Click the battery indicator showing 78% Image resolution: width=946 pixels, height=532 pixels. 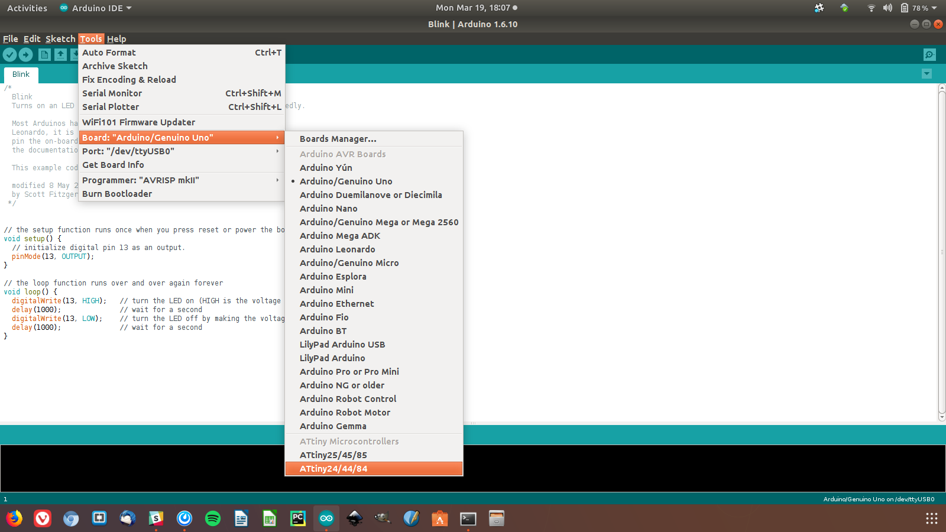pyautogui.click(x=914, y=8)
